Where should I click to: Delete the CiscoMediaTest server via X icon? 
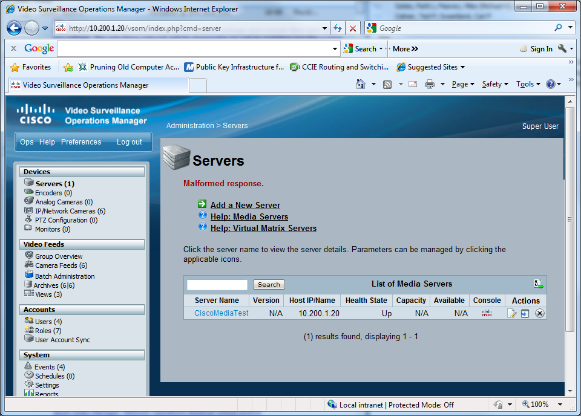[540, 313]
